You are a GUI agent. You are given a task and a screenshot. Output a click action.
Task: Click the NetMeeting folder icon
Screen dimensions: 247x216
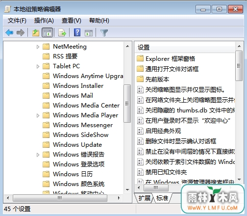[46, 47]
